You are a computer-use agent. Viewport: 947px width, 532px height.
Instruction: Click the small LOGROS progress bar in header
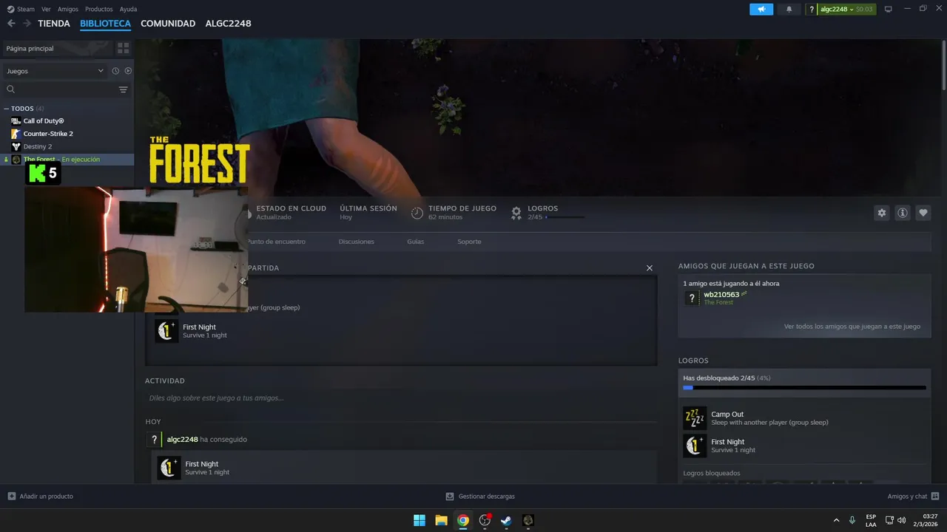click(565, 217)
